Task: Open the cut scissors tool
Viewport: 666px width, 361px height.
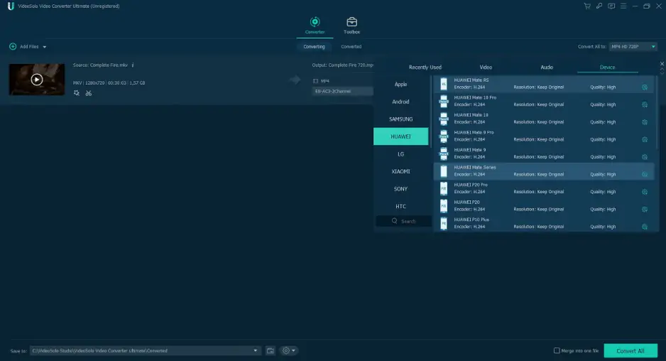Action: click(x=88, y=93)
